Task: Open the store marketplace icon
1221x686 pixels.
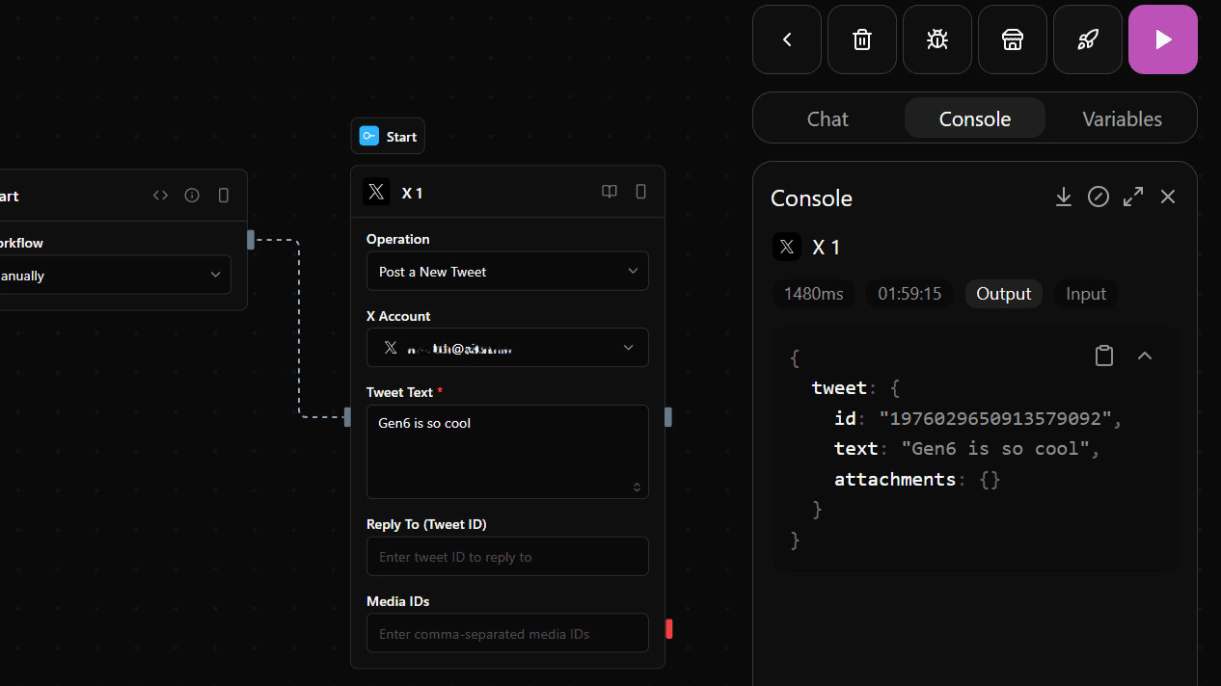Action: click(1012, 40)
